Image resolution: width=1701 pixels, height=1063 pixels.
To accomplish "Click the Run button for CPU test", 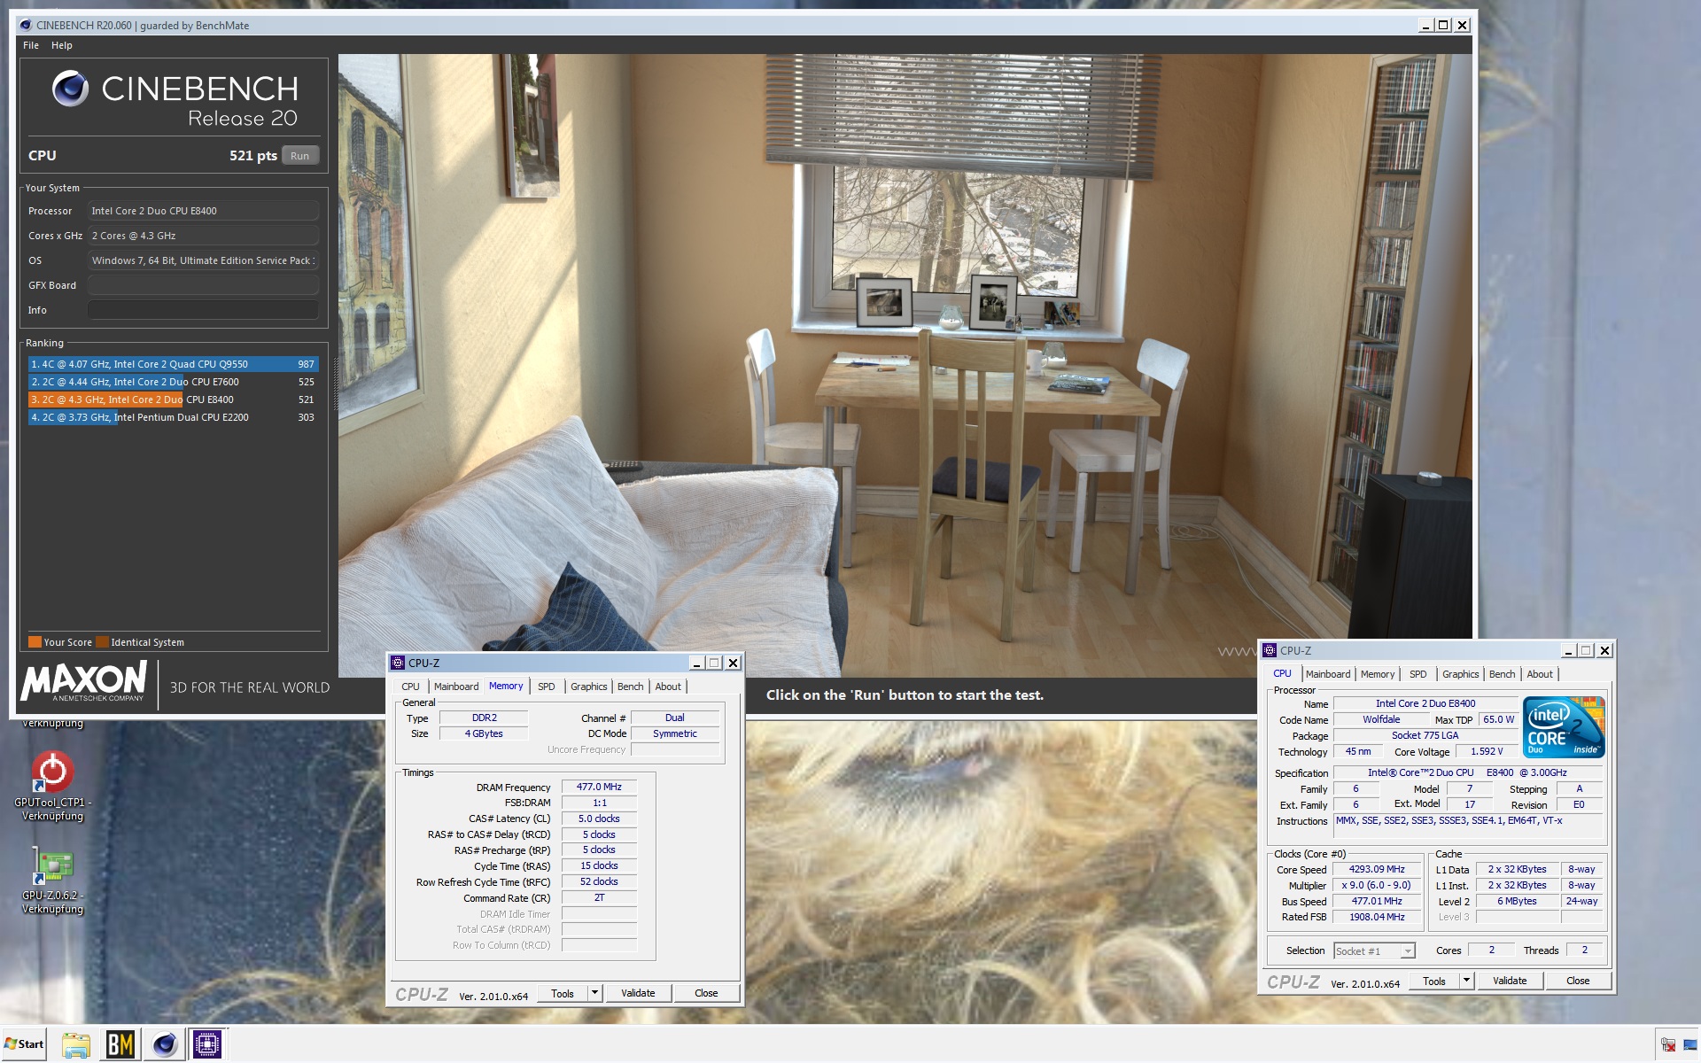I will coord(300,156).
